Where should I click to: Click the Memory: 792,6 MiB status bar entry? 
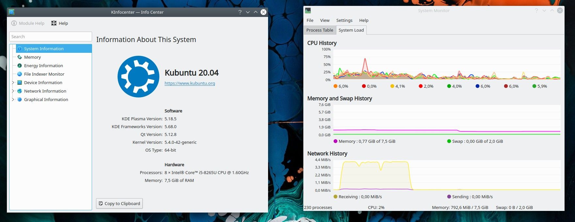point(460,207)
